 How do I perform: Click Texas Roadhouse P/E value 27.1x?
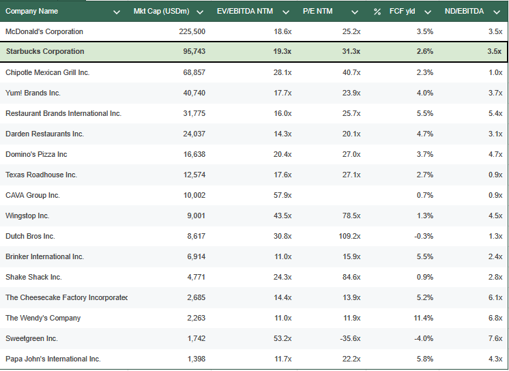[351, 175]
